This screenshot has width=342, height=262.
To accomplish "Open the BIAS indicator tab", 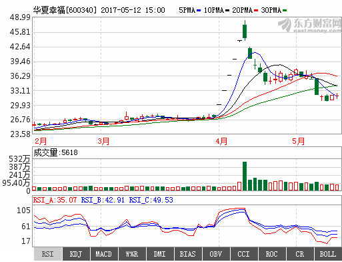I will click(188, 254).
